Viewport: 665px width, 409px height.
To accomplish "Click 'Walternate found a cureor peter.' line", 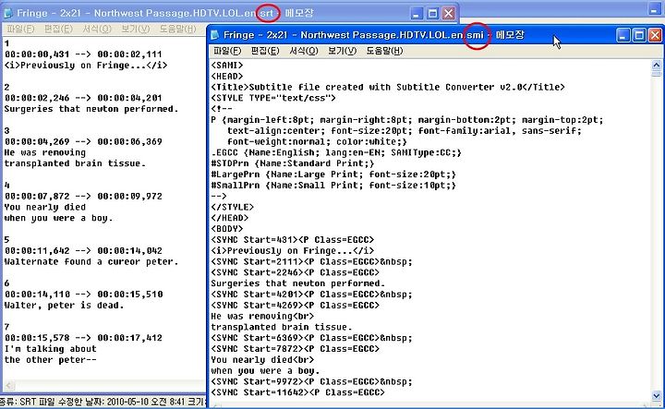I will pos(91,261).
